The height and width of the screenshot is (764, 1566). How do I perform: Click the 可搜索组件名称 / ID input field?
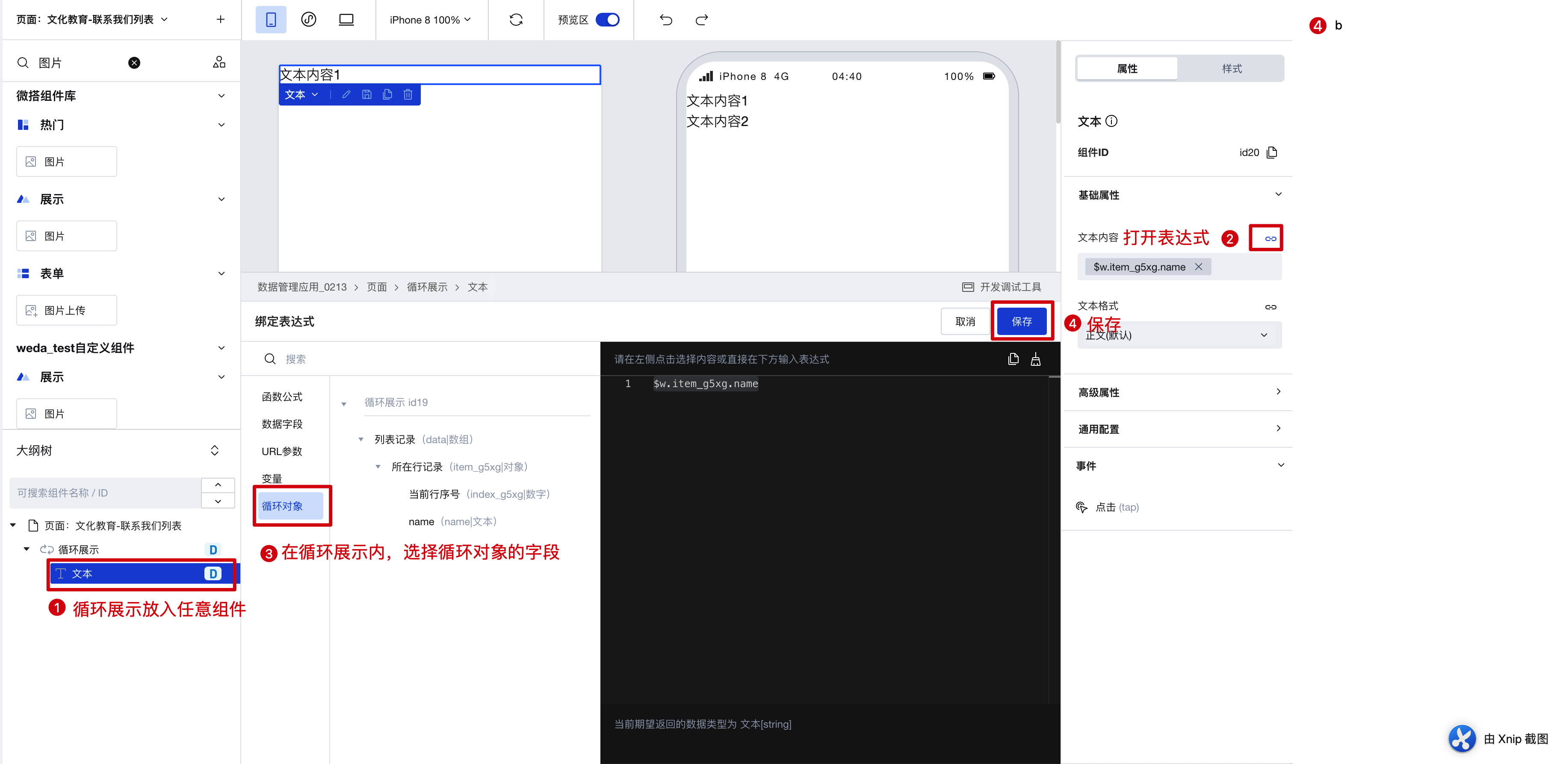(105, 493)
